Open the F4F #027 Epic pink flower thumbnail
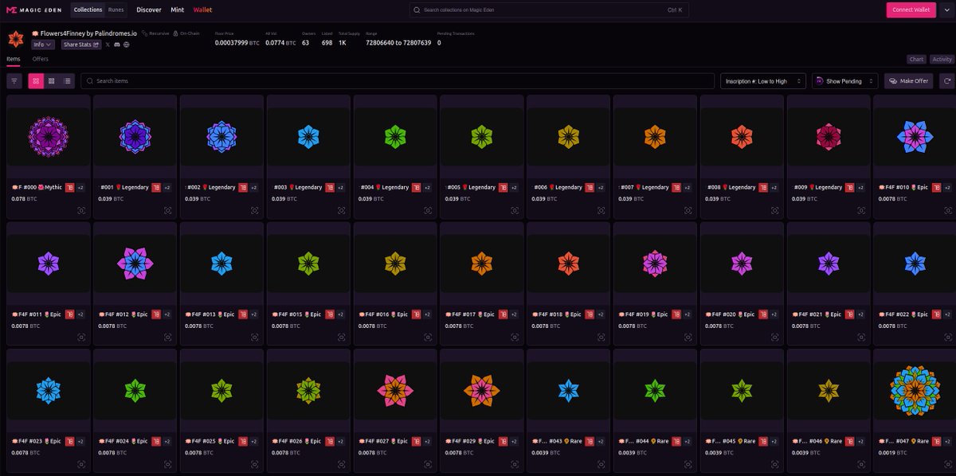The width and height of the screenshot is (956, 476). click(x=396, y=390)
